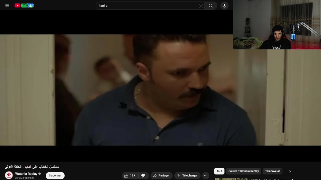
Task: Show next filter chips with arrow
Action: 290,171
